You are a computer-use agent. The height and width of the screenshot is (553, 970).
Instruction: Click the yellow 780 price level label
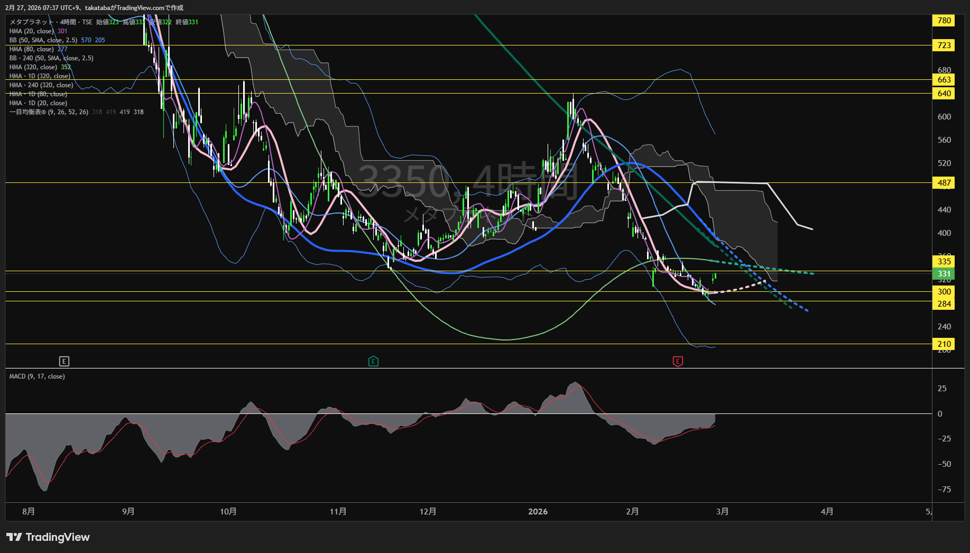tap(944, 21)
